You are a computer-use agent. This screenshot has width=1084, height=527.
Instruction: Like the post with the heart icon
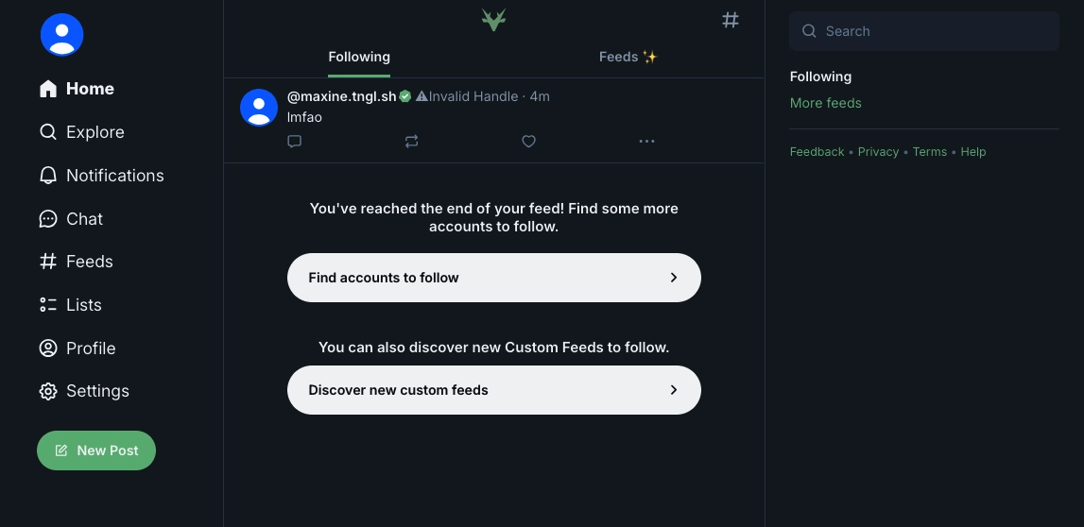point(528,142)
